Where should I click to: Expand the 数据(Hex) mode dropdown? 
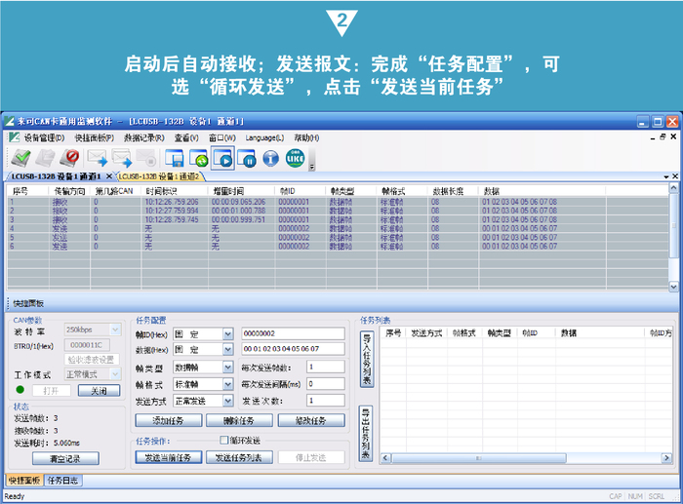(228, 349)
